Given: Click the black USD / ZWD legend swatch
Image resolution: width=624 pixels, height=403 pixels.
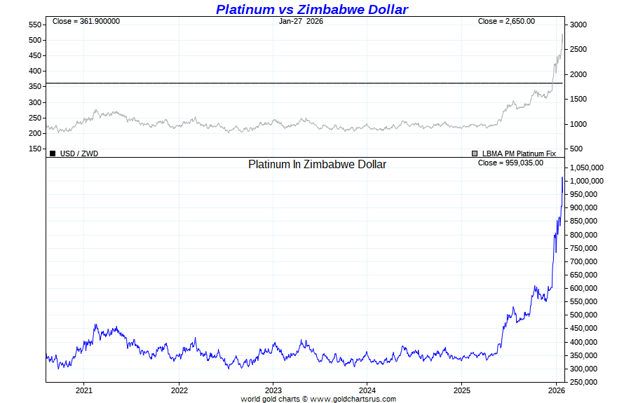Looking at the screenshot, I should (53, 153).
